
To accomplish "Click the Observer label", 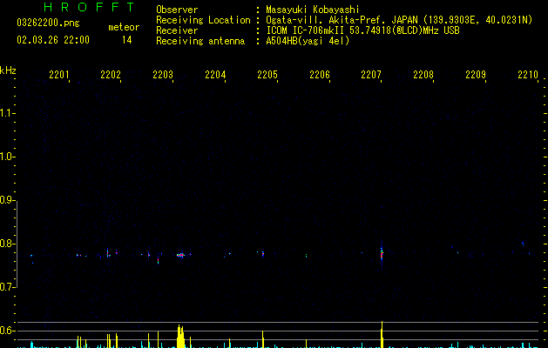I will pyautogui.click(x=177, y=10).
